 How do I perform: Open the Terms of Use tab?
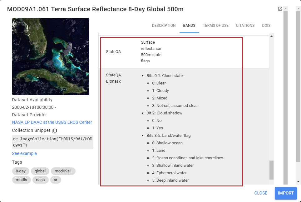point(215,26)
